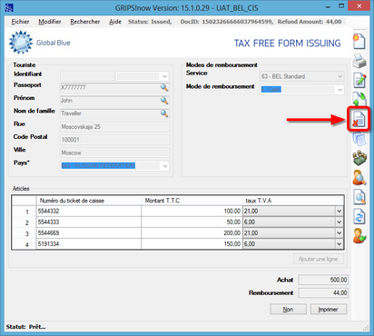
Task: Open taux T.V.A dropdown for row 2
Action: coord(340,222)
